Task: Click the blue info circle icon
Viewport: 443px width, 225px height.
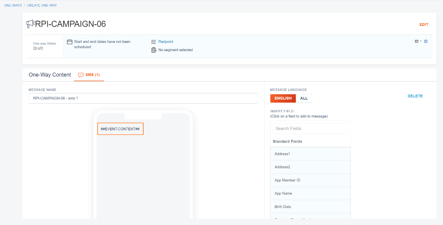Action: pyautogui.click(x=426, y=41)
